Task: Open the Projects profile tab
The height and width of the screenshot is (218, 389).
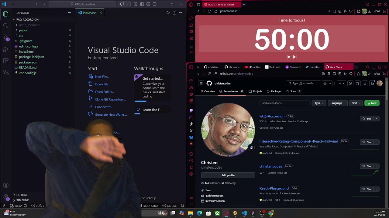Action: [255, 91]
